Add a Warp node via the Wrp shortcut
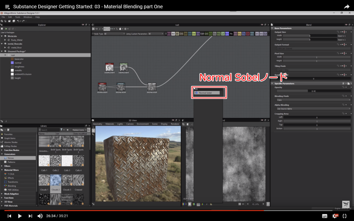Screen dimensions: 354x221 pos(252,34)
